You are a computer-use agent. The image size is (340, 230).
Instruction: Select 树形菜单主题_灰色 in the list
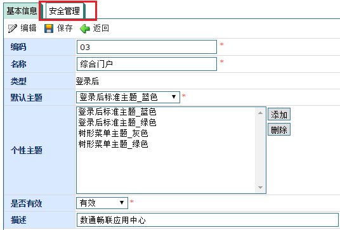pyautogui.click(x=113, y=133)
